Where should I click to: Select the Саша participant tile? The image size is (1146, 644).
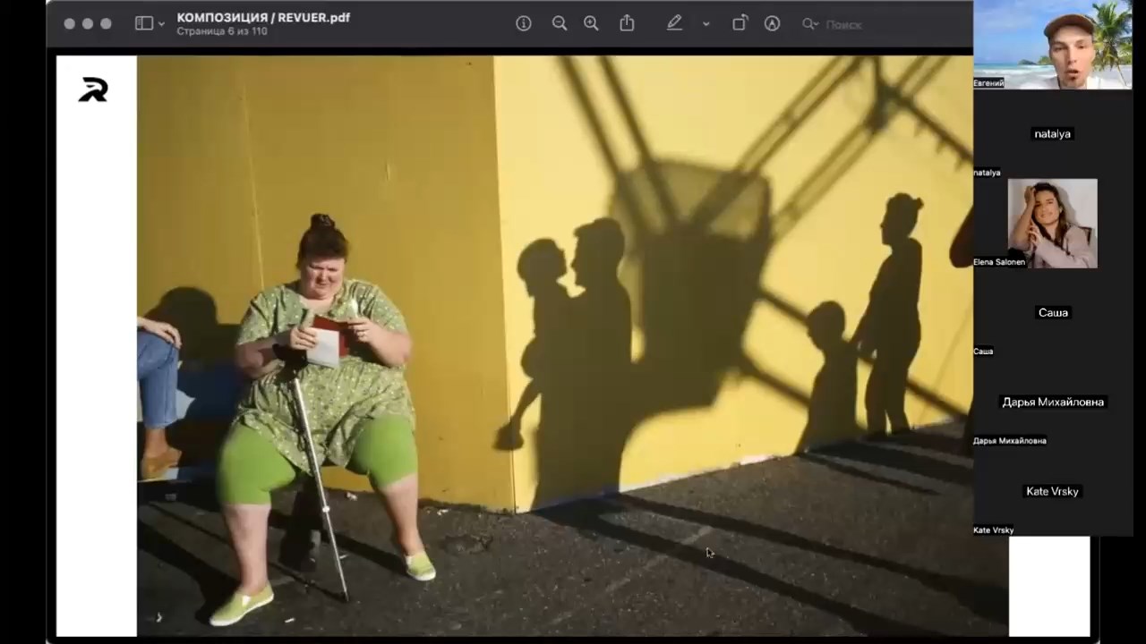point(1053,313)
